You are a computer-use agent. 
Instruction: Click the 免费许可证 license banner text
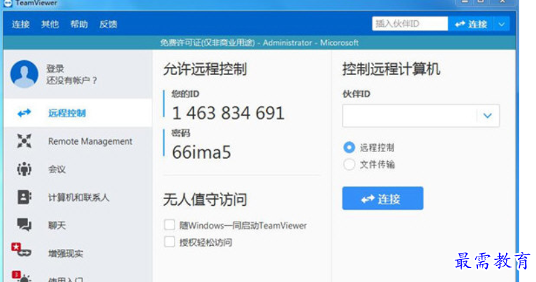click(260, 43)
